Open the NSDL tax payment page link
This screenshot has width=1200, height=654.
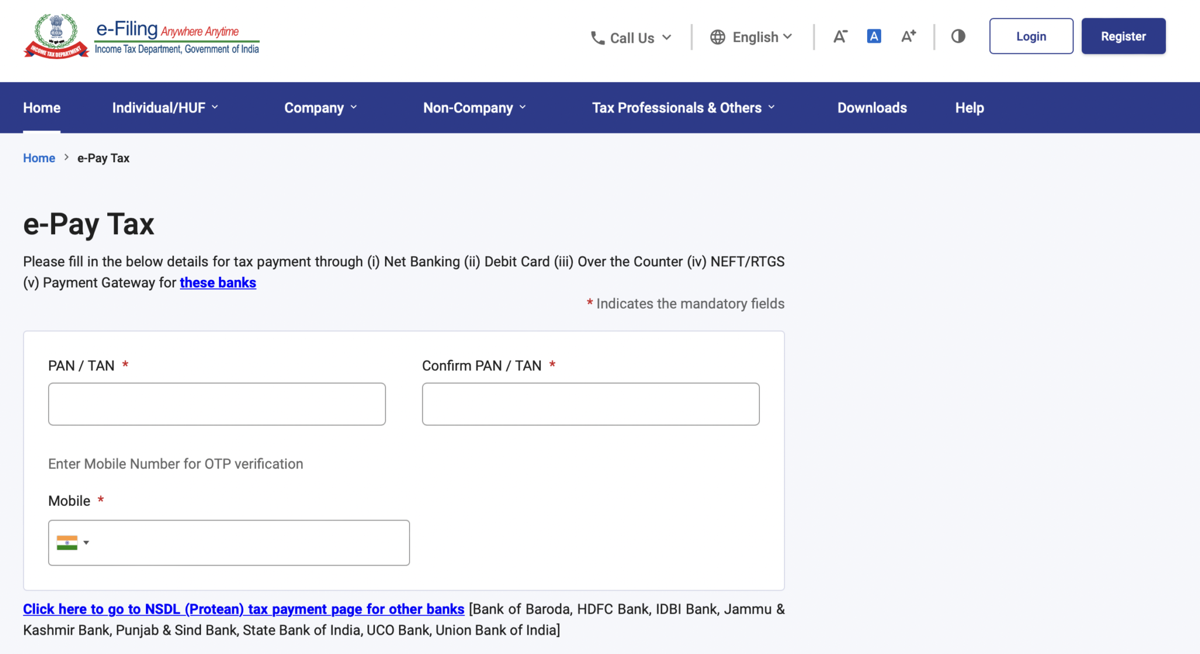click(x=244, y=609)
